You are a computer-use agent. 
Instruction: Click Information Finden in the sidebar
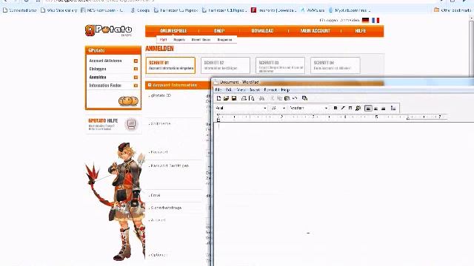(x=105, y=86)
